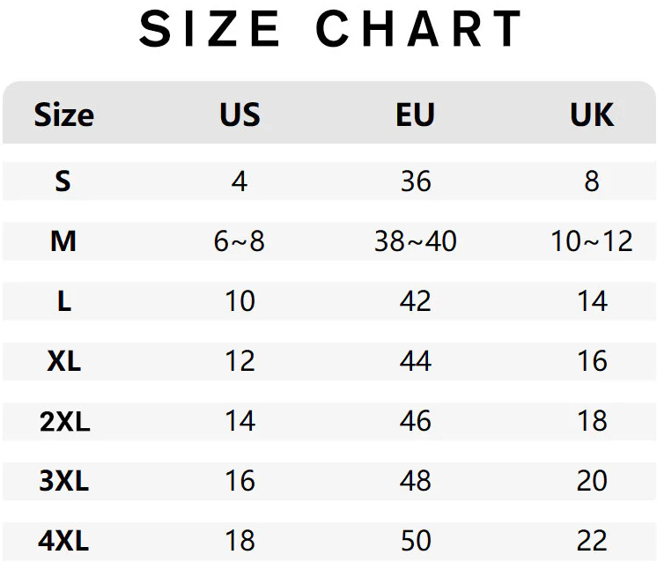
Task: Select the 3XL size row label
Action: [x=64, y=481]
